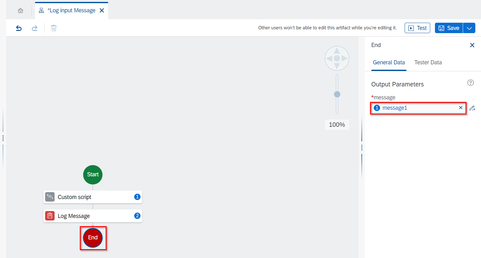Screen dimensions: 481x258
Task: Reset canvas position with center dot
Action: pyautogui.click(x=337, y=58)
